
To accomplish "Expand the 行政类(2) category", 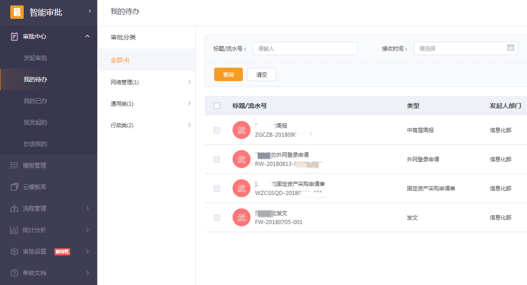I will (189, 125).
